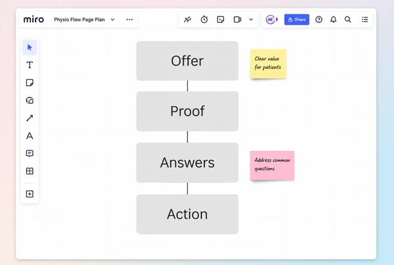Select the connector between Proof and Answers
This screenshot has height=265, width=394.
187,137
